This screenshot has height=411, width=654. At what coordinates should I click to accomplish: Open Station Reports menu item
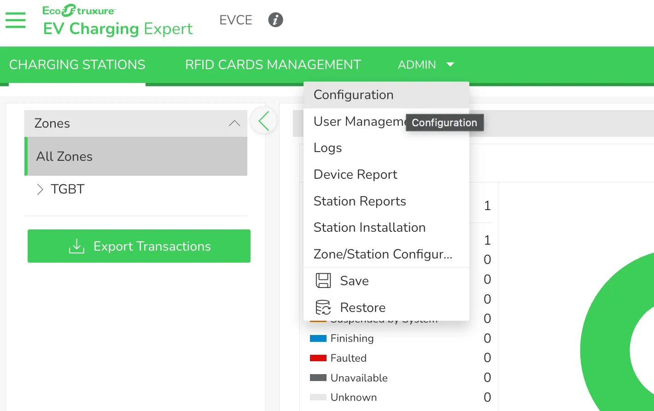[x=386, y=201]
